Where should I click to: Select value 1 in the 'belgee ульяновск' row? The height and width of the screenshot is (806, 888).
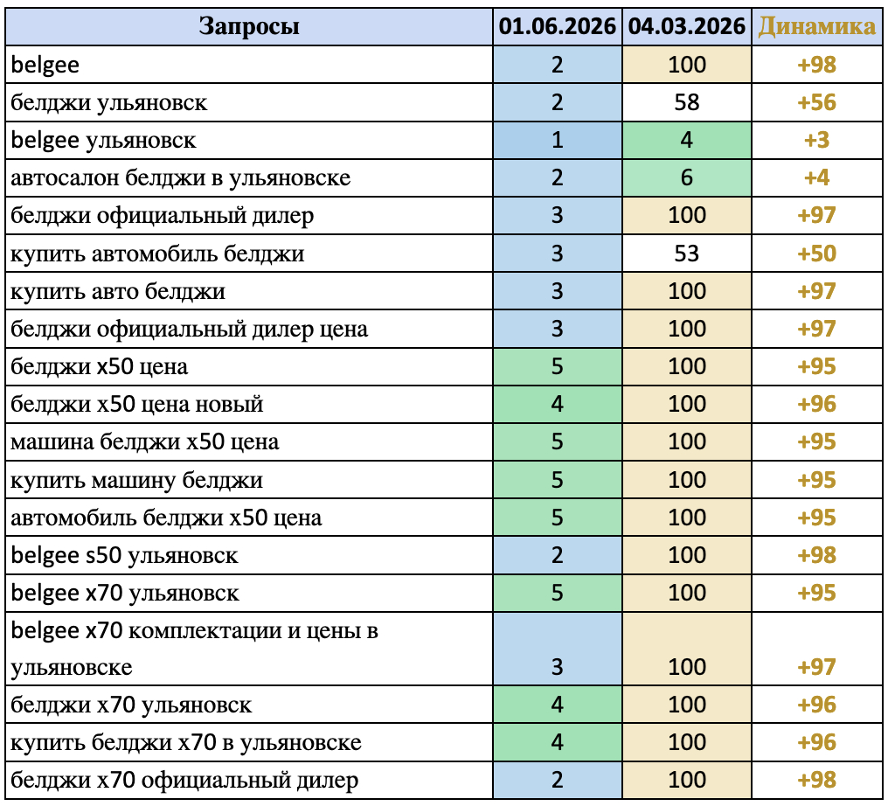pyautogui.click(x=558, y=140)
